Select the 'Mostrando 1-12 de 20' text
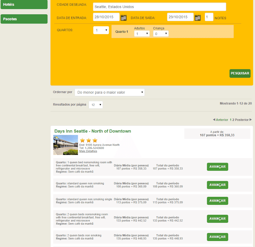Viewport: 255px width, 247px height. (x=235, y=103)
